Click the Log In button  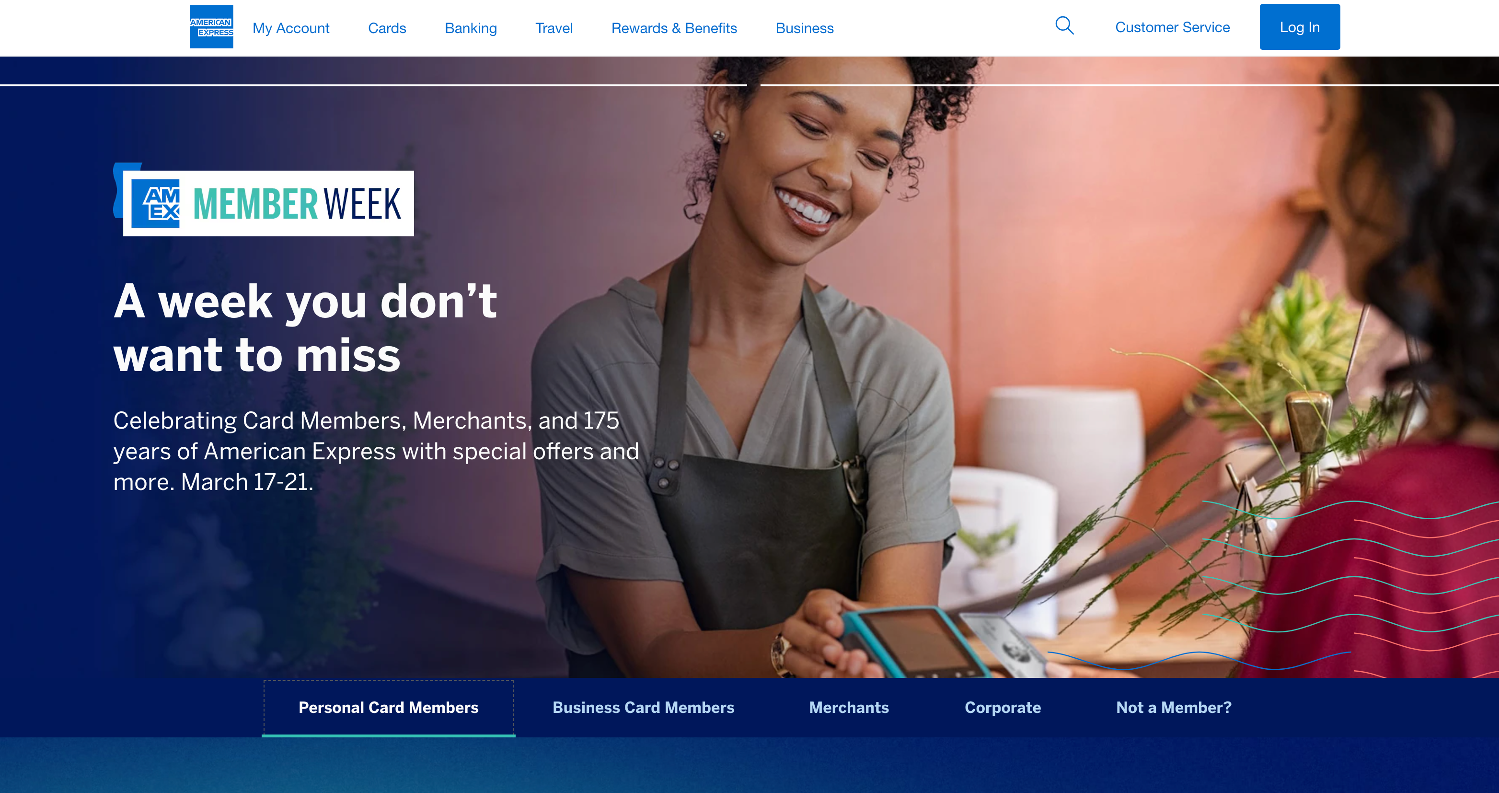click(1300, 27)
